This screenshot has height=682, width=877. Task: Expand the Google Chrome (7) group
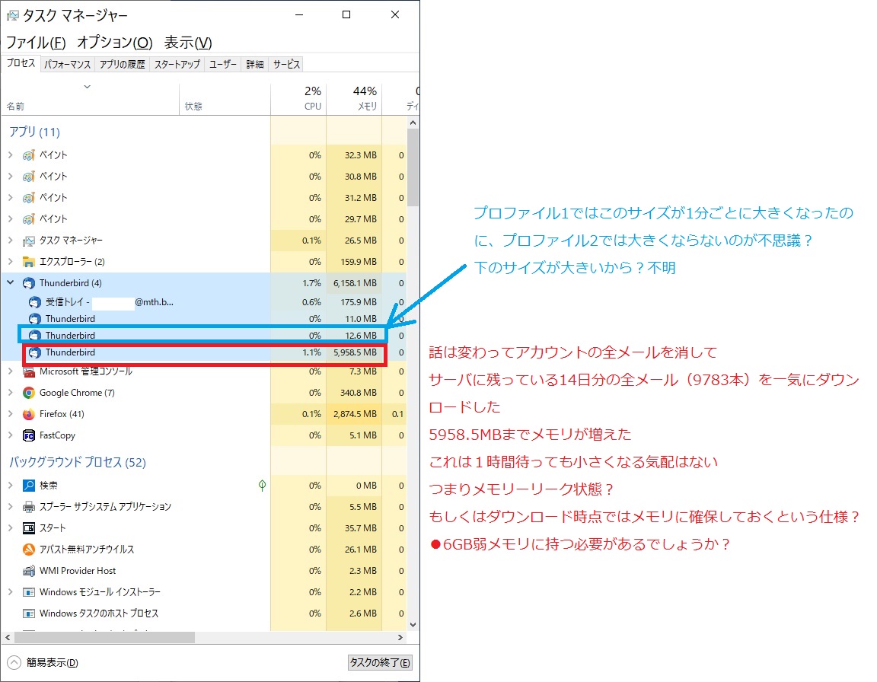pyautogui.click(x=11, y=393)
